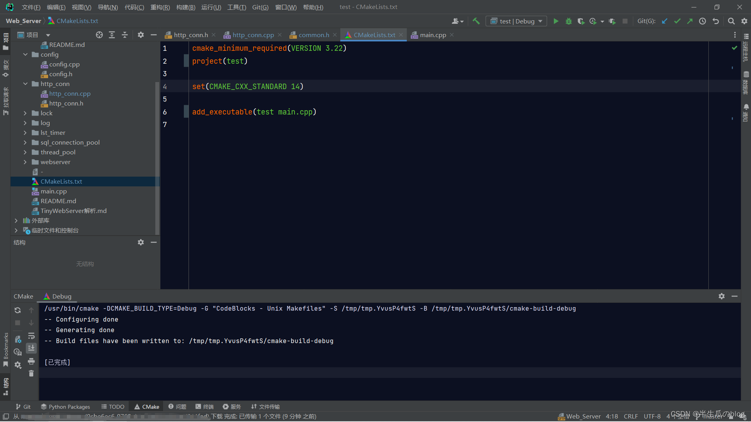Open the 运行 Run menu
The width and height of the screenshot is (751, 422).
[214, 7]
